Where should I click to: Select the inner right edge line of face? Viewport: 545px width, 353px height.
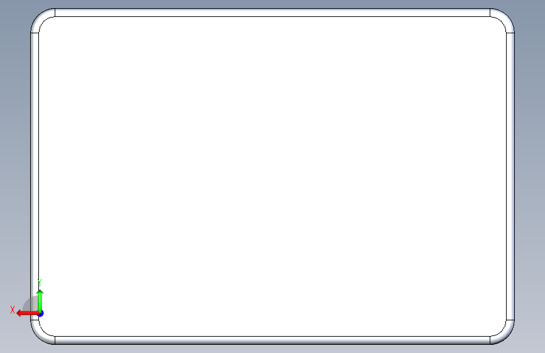(x=507, y=176)
